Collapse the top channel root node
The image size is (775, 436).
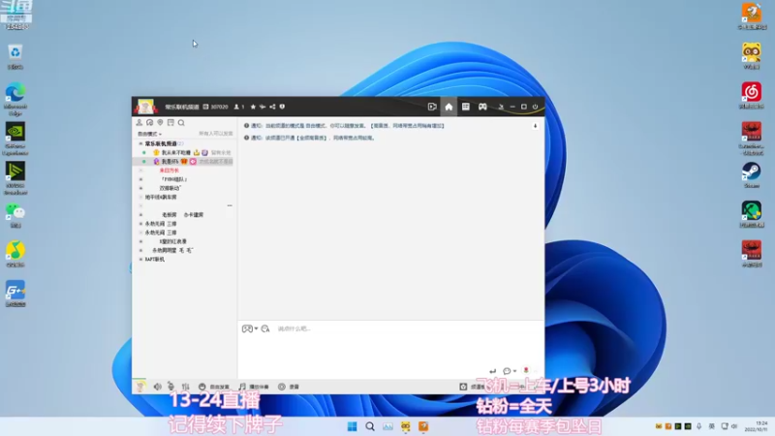pyautogui.click(x=140, y=143)
